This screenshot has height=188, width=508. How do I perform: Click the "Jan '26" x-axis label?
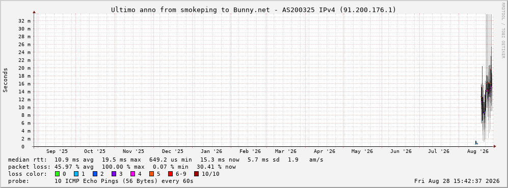(x=211, y=151)
